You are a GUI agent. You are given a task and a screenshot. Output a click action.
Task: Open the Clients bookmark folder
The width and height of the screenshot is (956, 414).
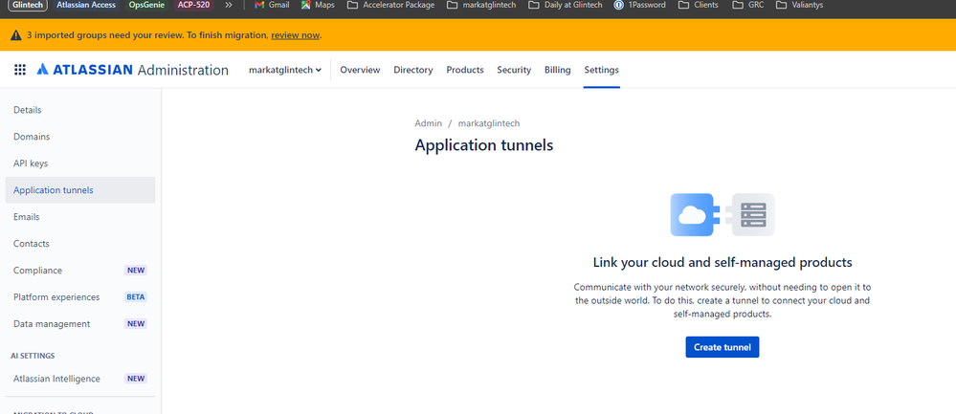(x=700, y=5)
